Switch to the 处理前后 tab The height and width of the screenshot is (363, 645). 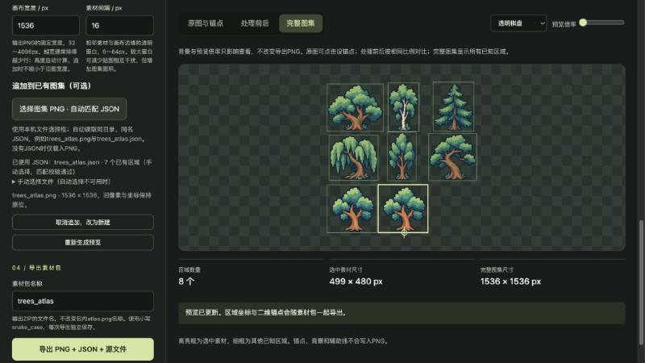tap(255, 23)
